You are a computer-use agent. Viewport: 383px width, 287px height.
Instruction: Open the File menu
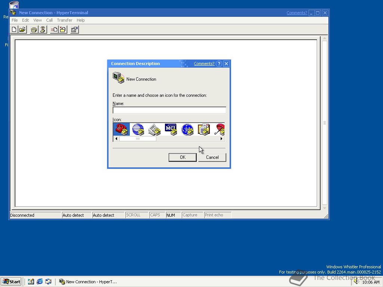(15, 20)
